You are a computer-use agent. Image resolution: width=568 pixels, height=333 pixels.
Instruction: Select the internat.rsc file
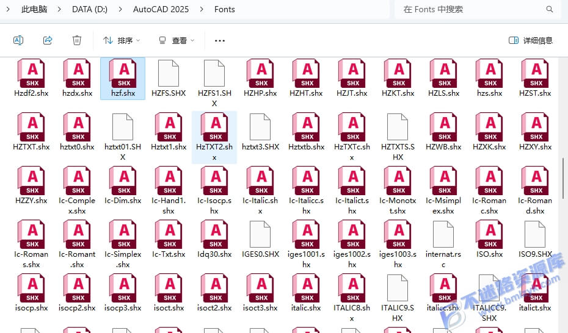444,245
